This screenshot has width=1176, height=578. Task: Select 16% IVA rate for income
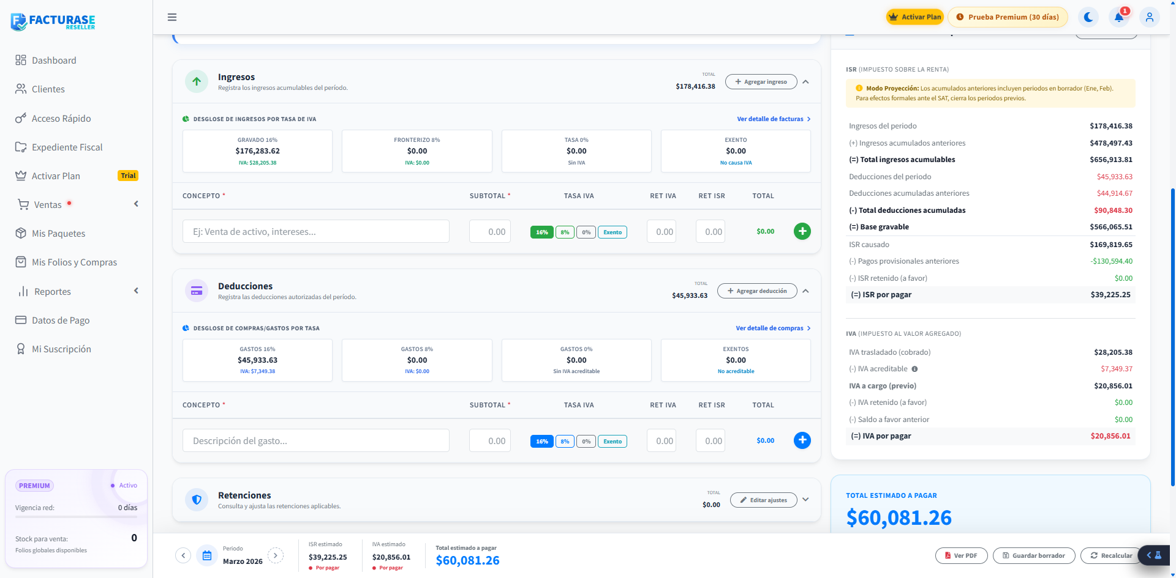point(542,232)
